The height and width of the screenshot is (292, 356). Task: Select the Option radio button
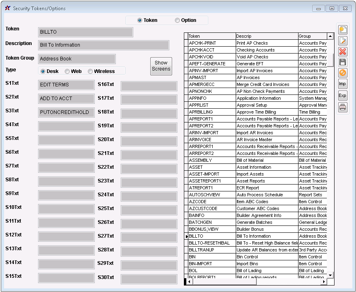(177, 20)
